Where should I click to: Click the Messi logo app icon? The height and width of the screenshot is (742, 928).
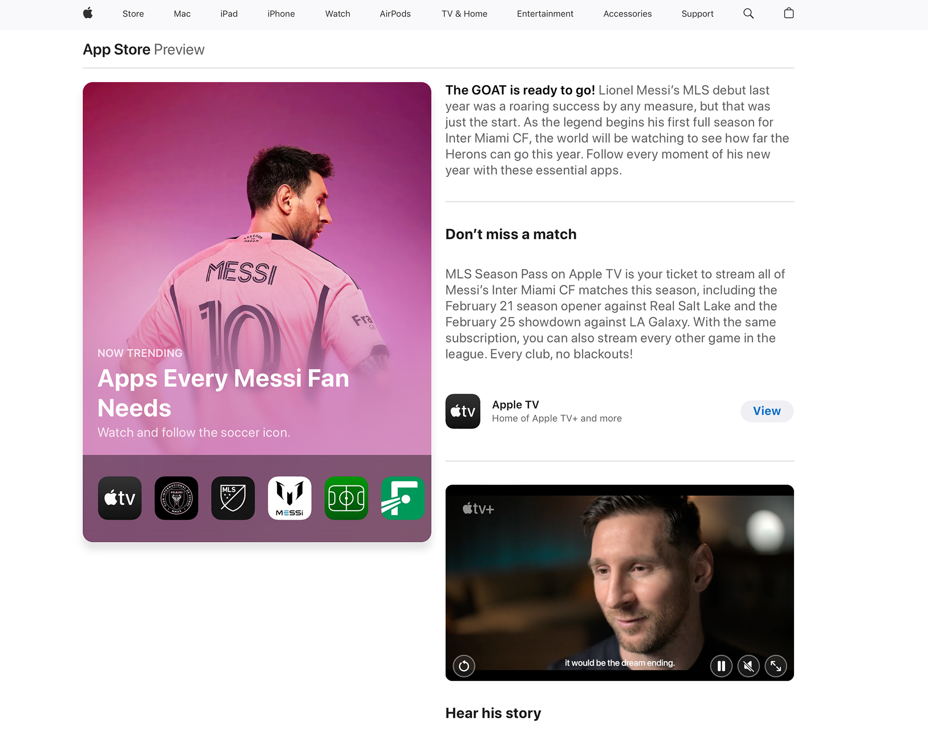click(x=290, y=498)
